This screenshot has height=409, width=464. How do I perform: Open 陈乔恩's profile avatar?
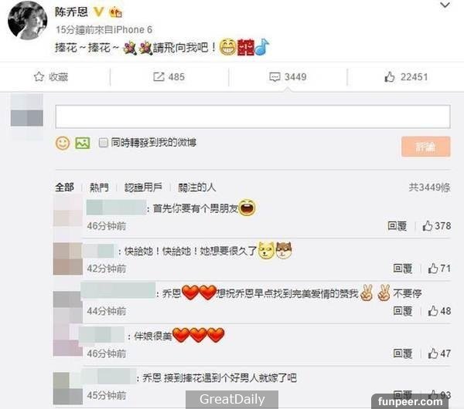28,21
